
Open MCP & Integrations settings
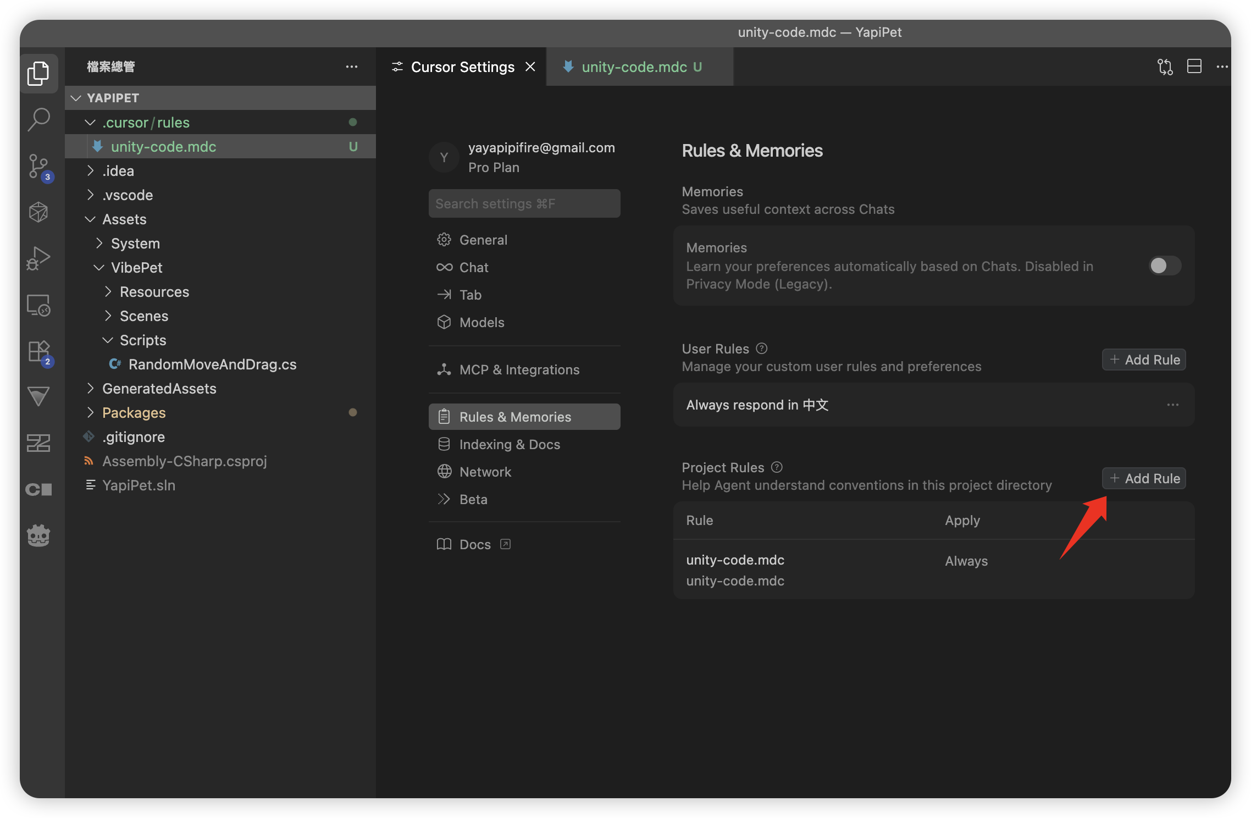[x=524, y=369]
